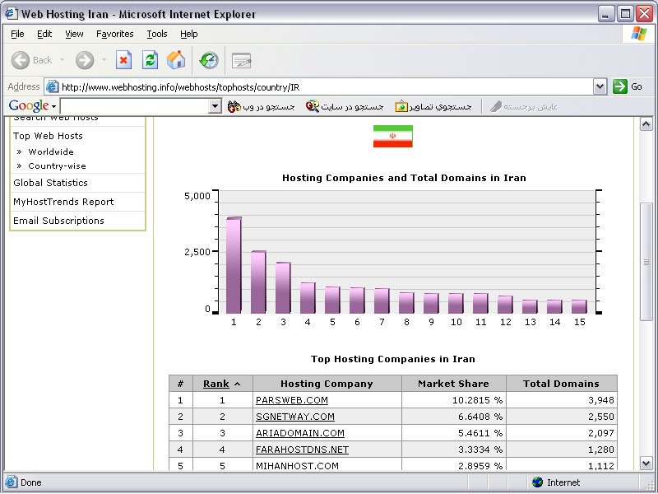Viewport: 658px width, 494px height.
Task: Open the Back button history dropdown arrow
Action: point(62,60)
